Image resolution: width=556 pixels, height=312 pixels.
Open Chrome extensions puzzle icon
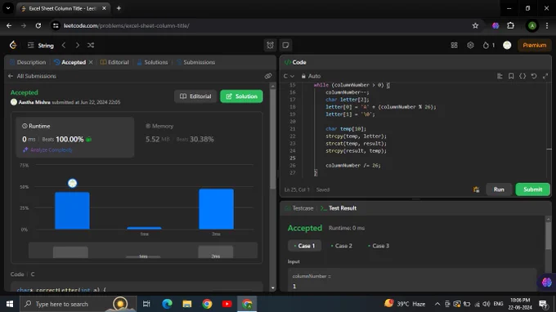510,25
